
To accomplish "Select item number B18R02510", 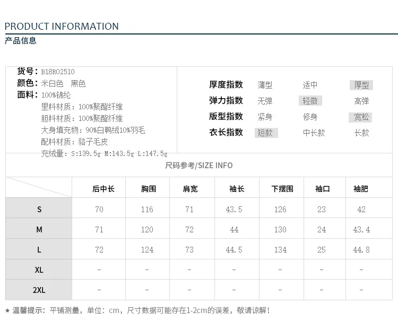I will pos(58,72).
